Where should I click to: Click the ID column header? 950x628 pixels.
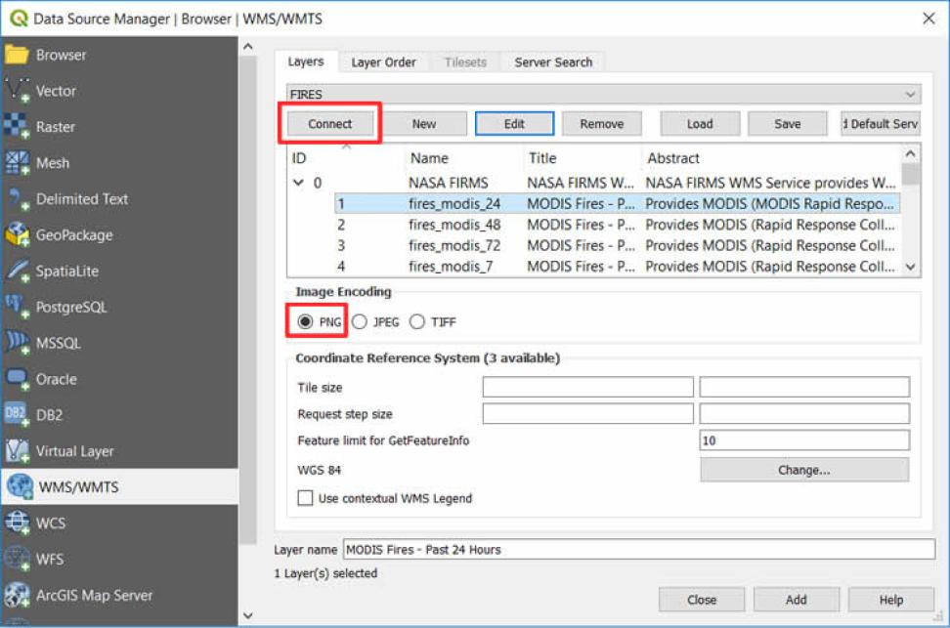(346, 158)
